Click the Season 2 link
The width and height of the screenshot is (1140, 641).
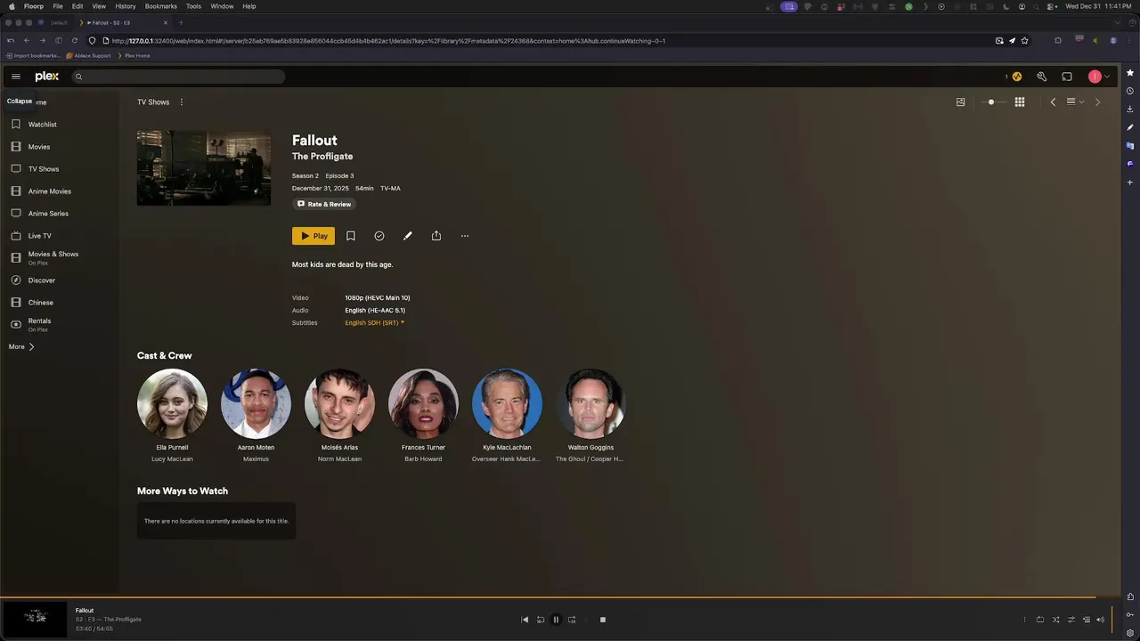click(305, 176)
